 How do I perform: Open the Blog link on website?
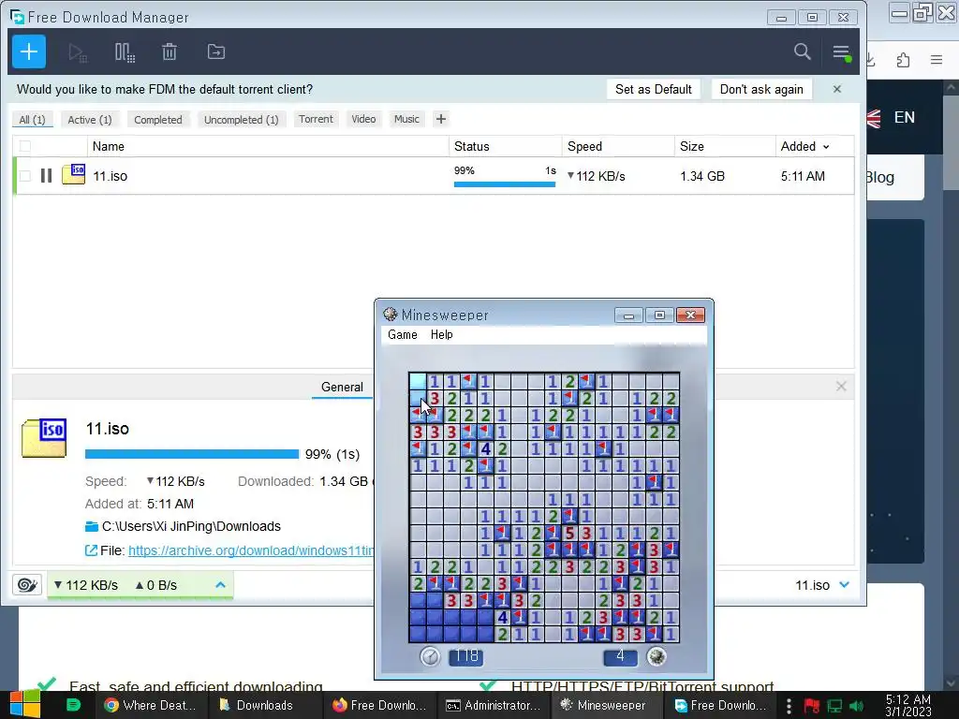[x=879, y=177]
